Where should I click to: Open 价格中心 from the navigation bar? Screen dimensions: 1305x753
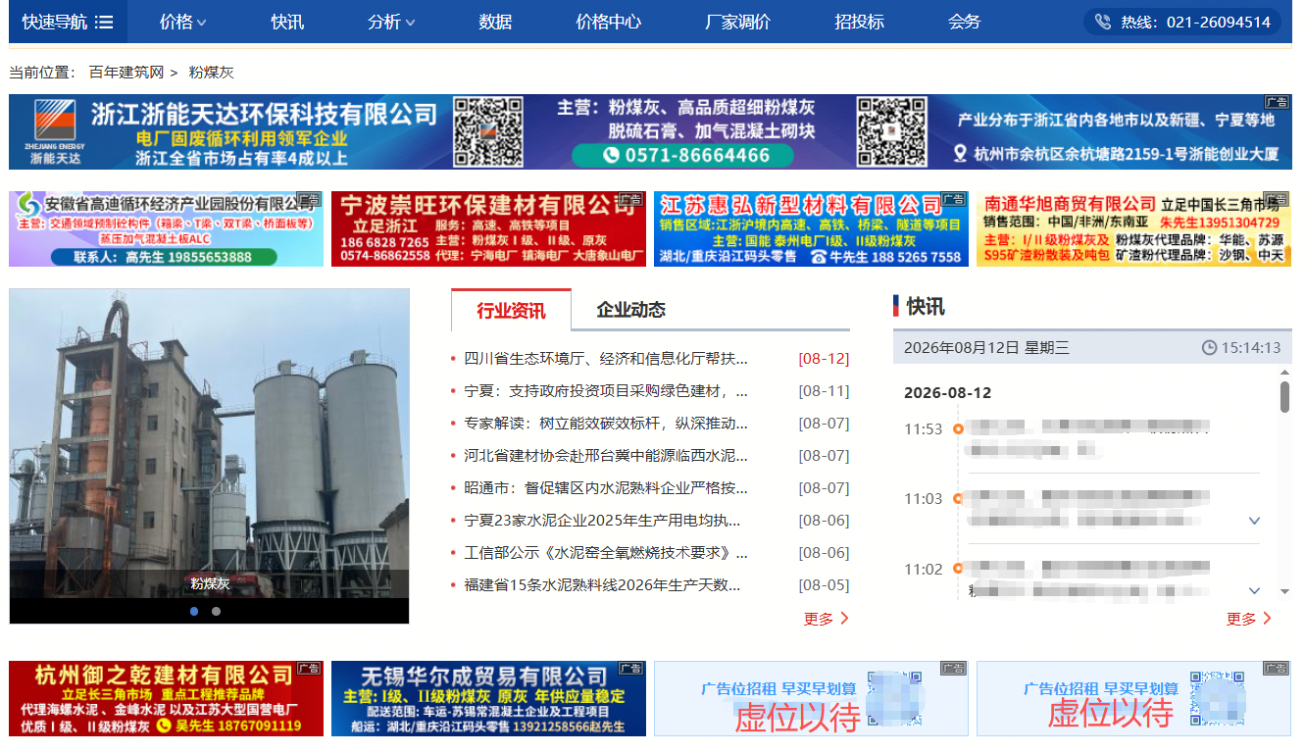tap(609, 22)
